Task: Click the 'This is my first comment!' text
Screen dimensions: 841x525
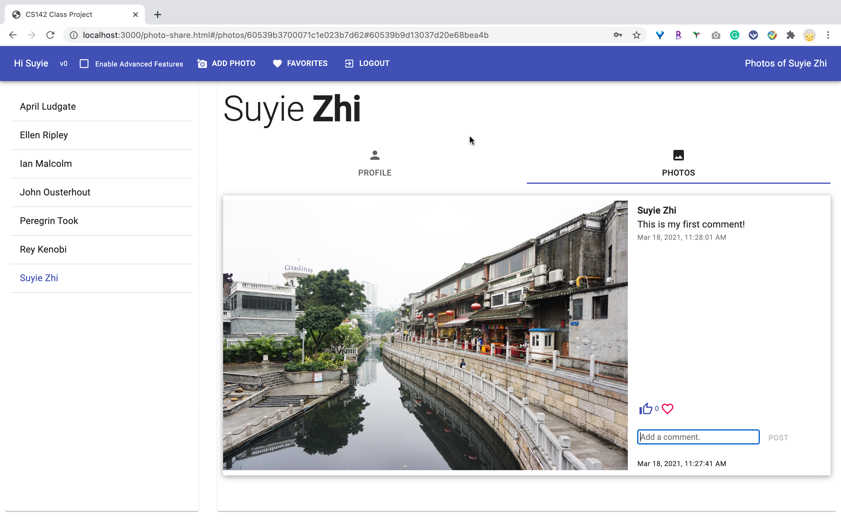Action: 691,224
